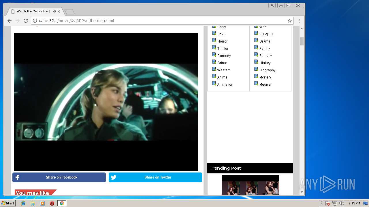The width and height of the screenshot is (369, 207).
Task: Reload the page with refresh icon
Action: pos(26,21)
